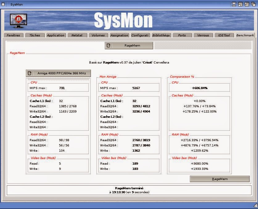Click the window resize gadget at bottom-right

pos(256,205)
